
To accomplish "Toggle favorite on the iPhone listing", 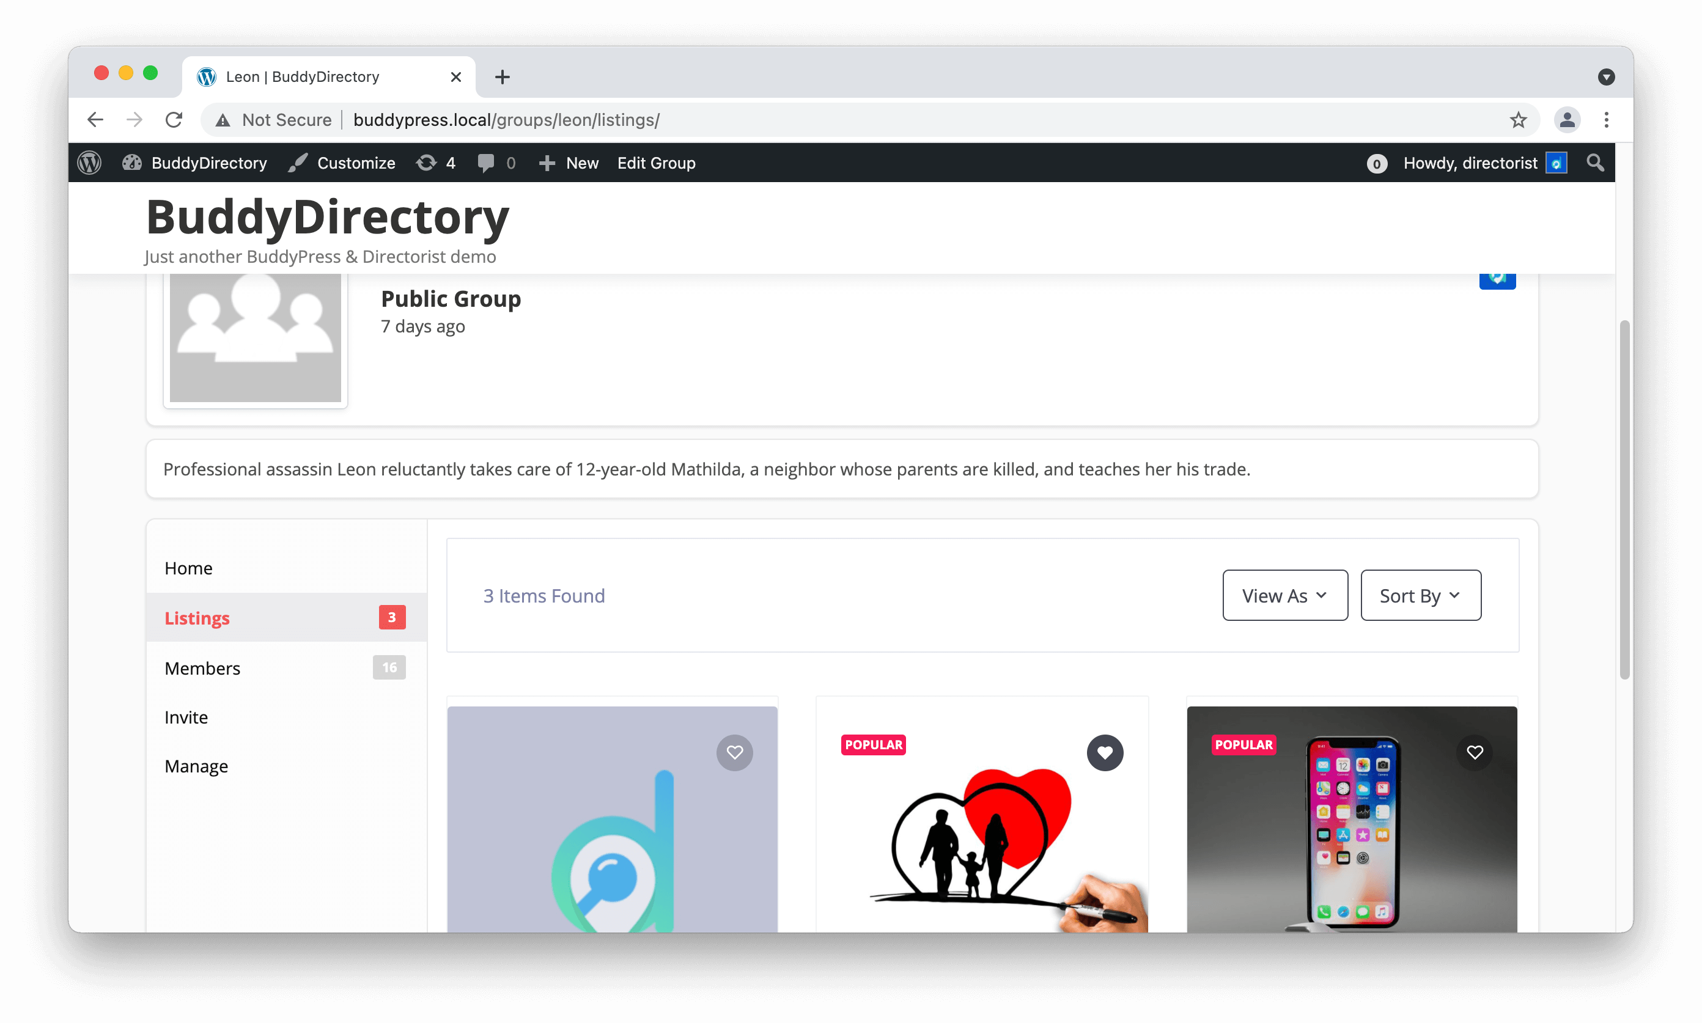I will click(x=1475, y=753).
